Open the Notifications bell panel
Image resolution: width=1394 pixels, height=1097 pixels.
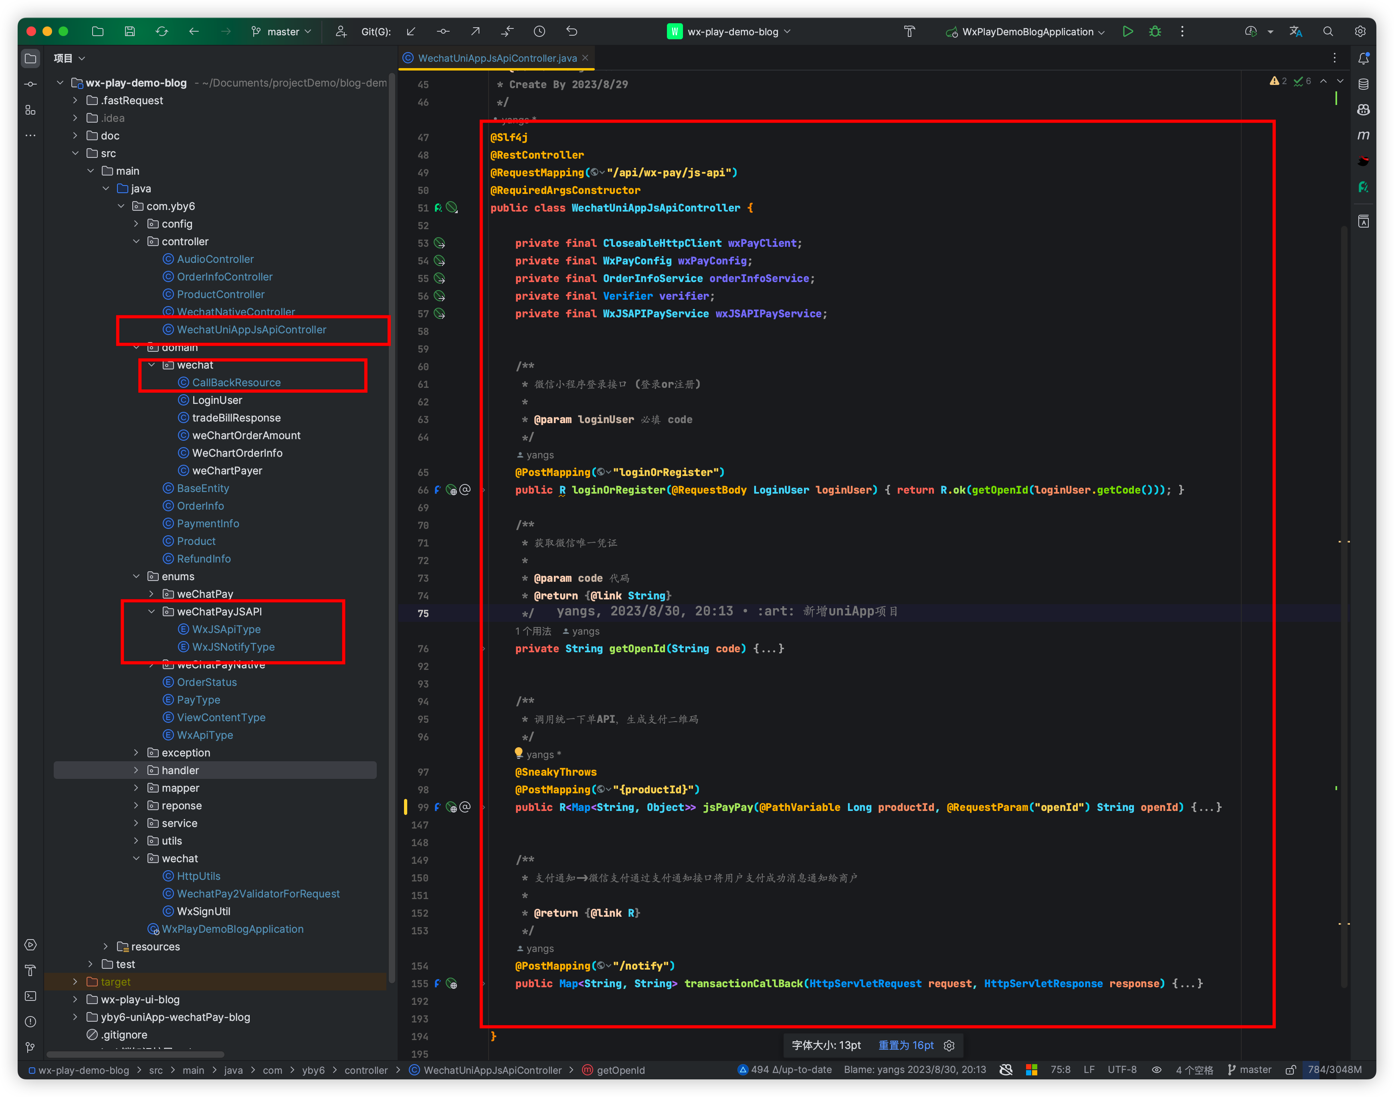pyautogui.click(x=1363, y=58)
